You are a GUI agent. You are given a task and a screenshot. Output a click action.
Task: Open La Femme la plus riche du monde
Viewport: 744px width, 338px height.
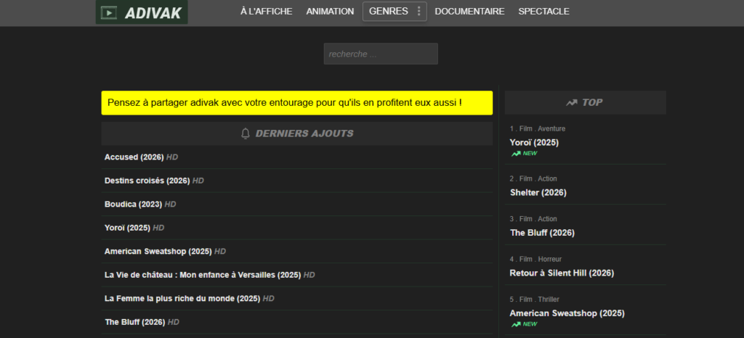(182, 299)
